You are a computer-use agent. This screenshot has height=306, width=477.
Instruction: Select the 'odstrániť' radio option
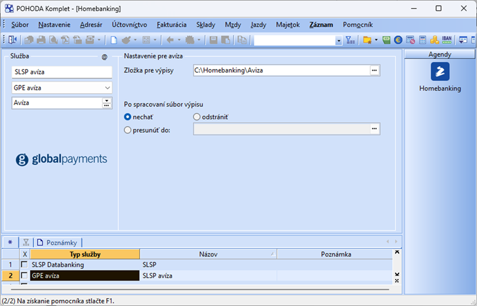(197, 117)
